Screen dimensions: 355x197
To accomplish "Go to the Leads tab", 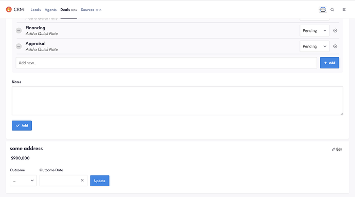I will click(x=35, y=10).
